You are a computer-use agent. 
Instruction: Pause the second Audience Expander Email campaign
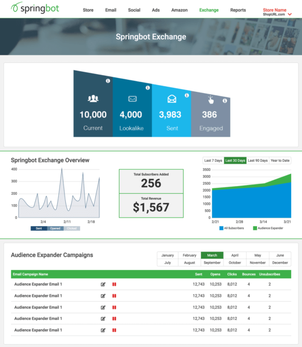114,296
